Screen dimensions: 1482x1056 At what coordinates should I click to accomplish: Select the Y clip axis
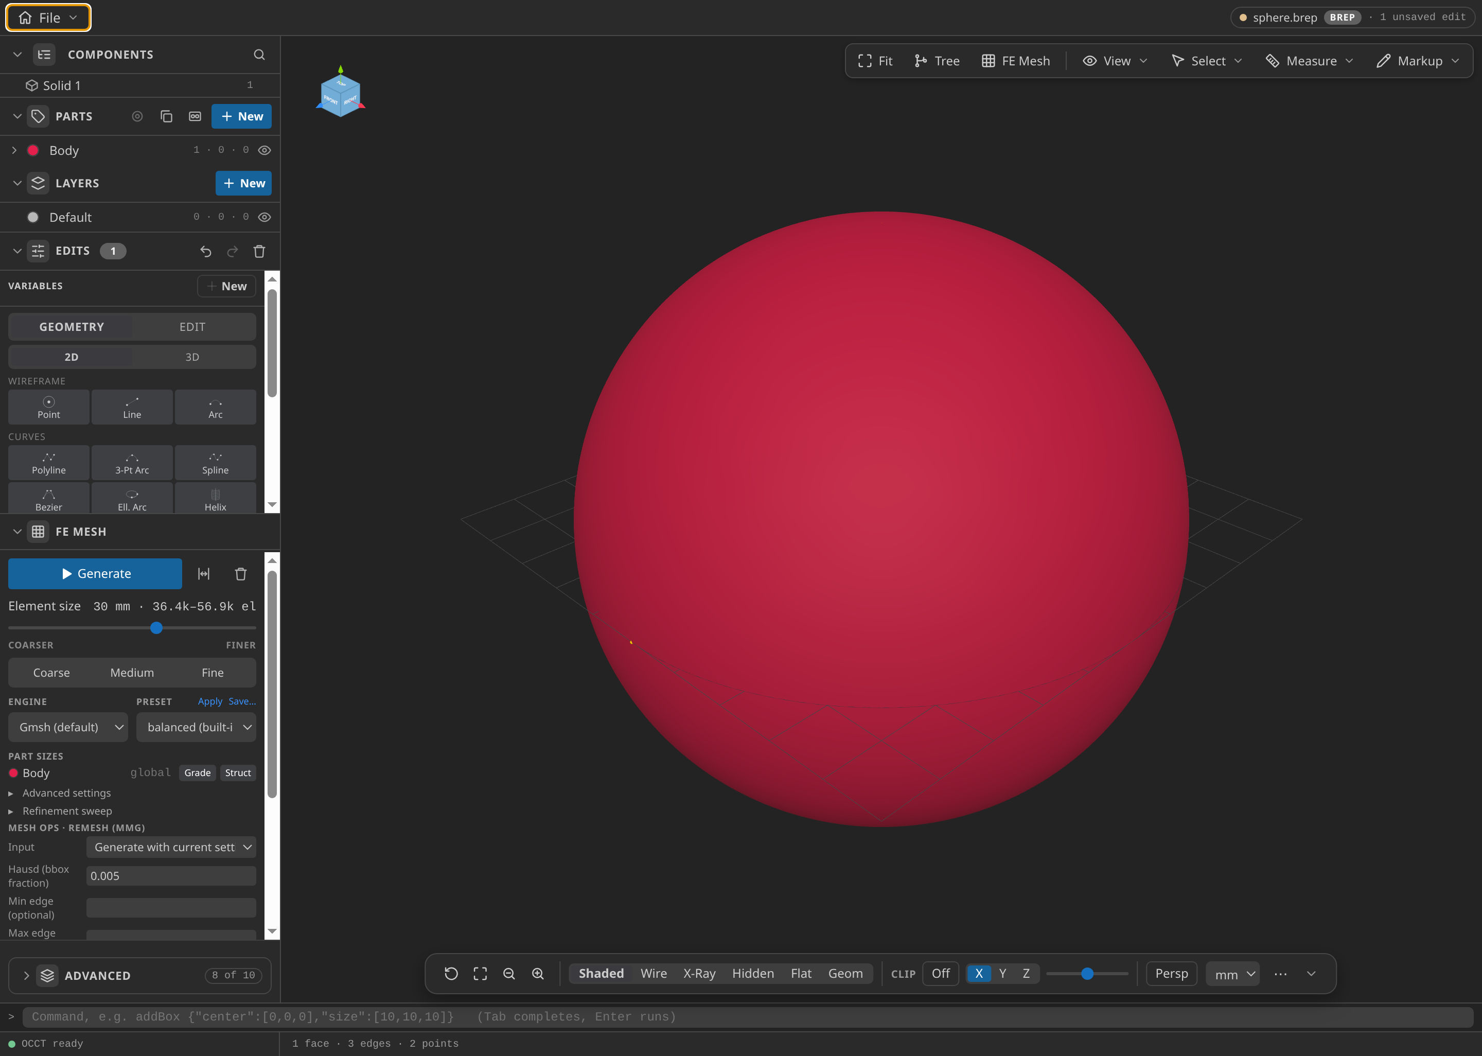coord(1002,974)
